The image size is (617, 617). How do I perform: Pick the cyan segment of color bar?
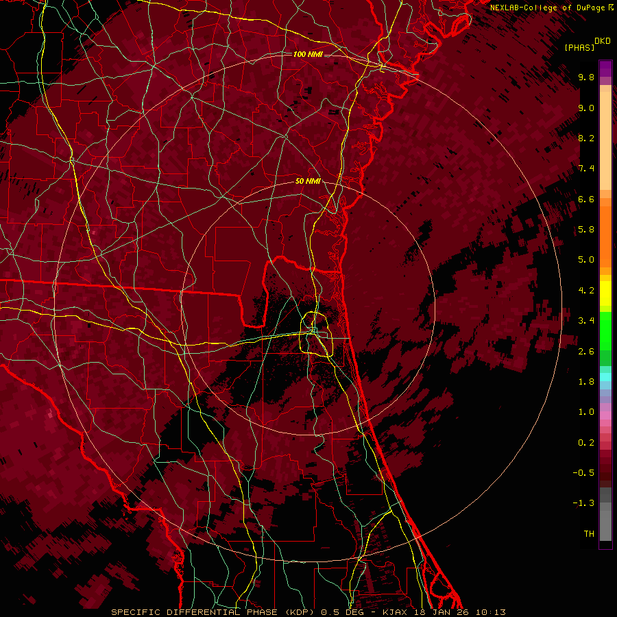click(605, 377)
